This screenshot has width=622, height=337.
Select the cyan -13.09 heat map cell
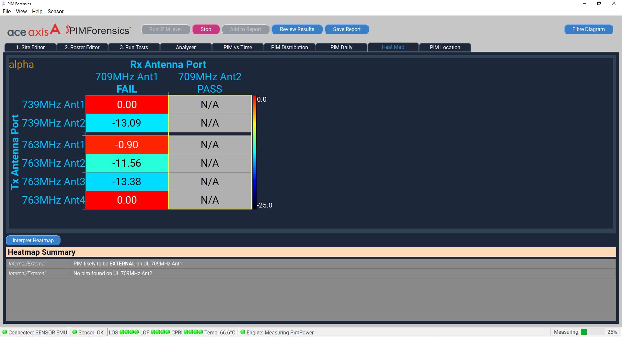127,123
